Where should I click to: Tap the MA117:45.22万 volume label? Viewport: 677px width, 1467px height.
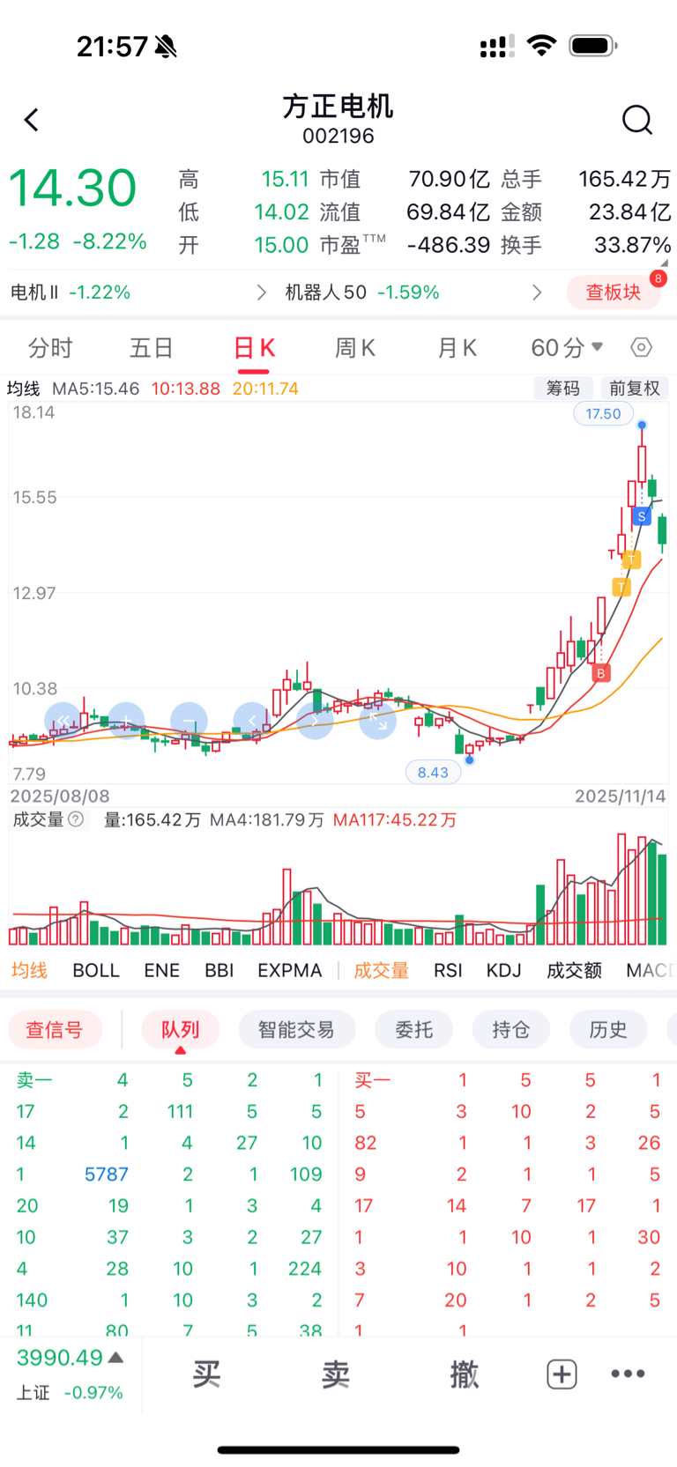coord(395,819)
